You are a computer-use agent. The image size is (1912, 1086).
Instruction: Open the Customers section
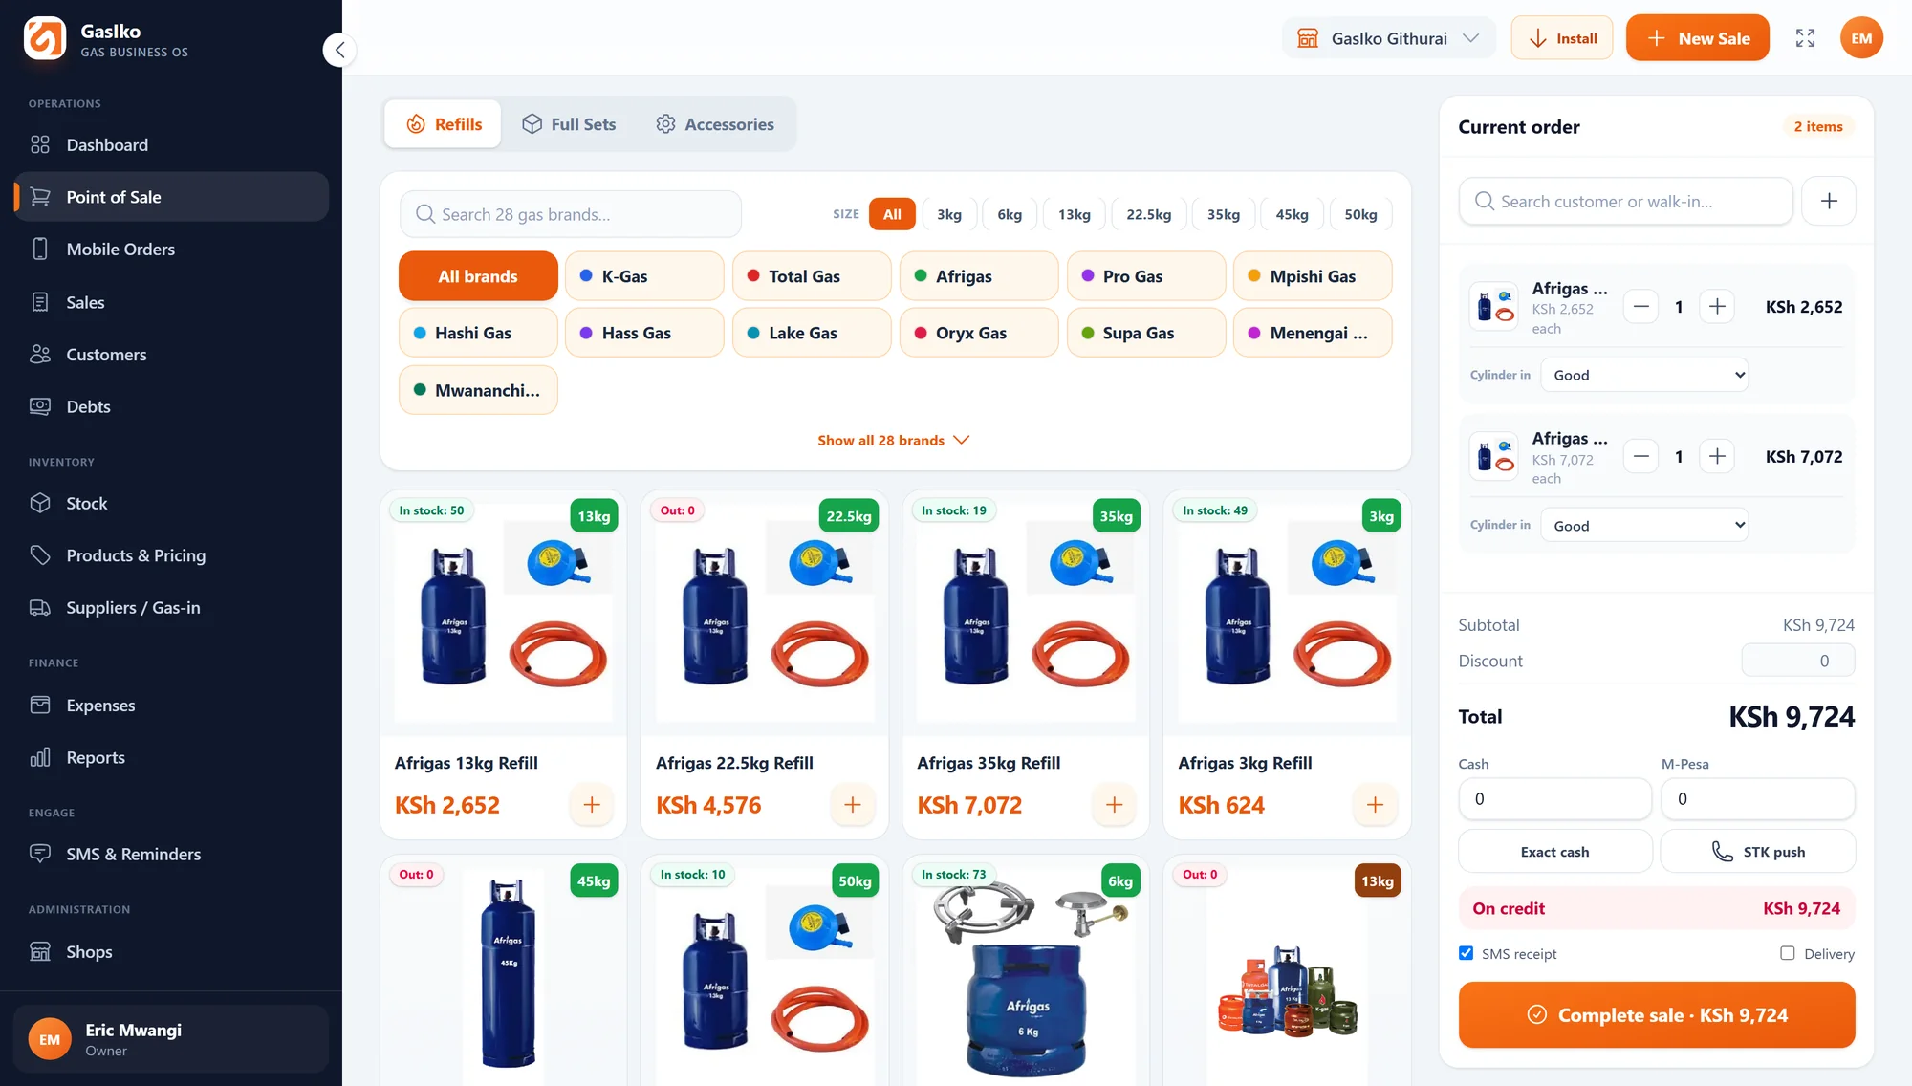(172, 355)
